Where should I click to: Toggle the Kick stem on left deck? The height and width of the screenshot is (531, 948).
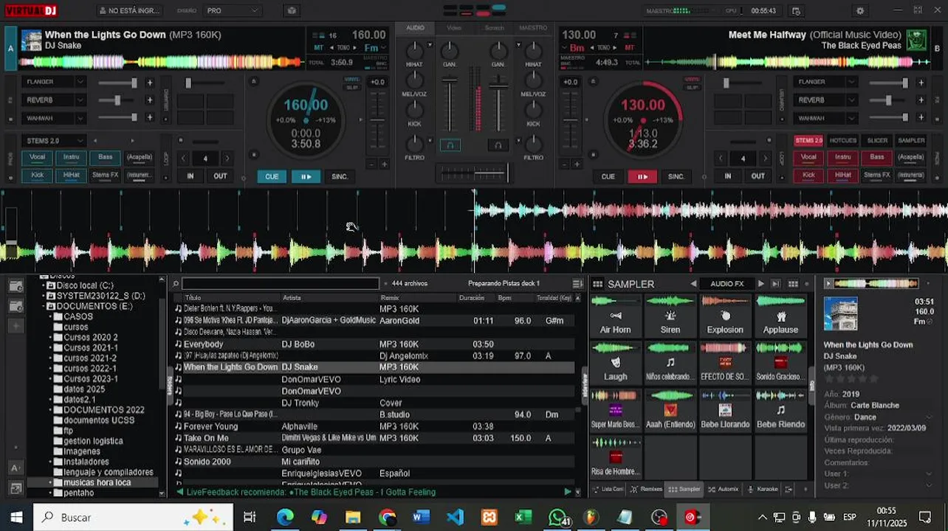37,176
